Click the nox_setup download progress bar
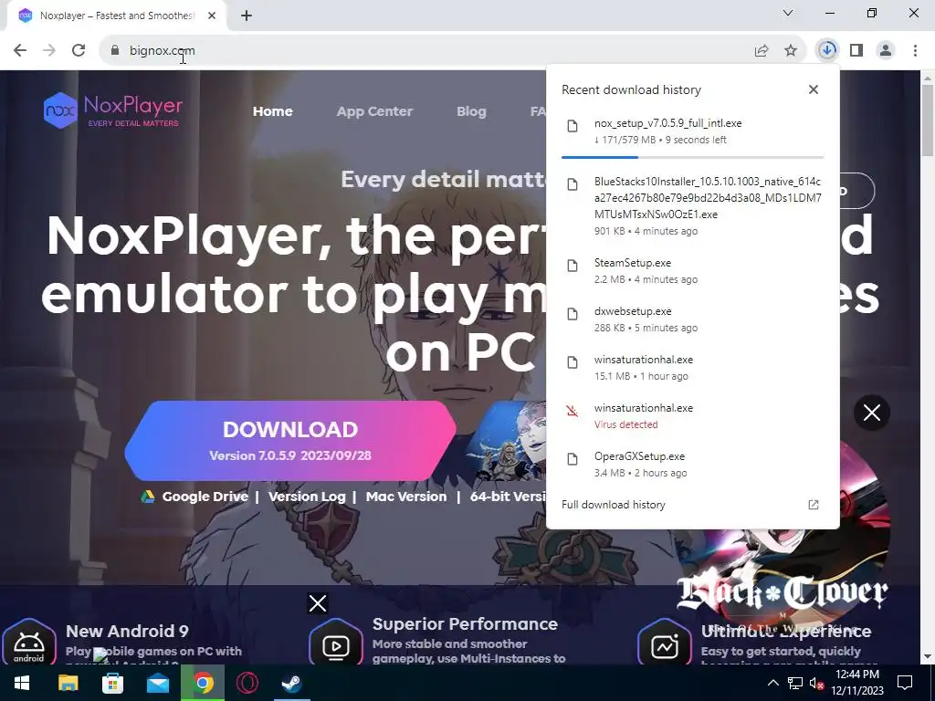 click(693, 157)
